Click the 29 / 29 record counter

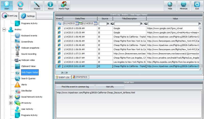point(64,73)
